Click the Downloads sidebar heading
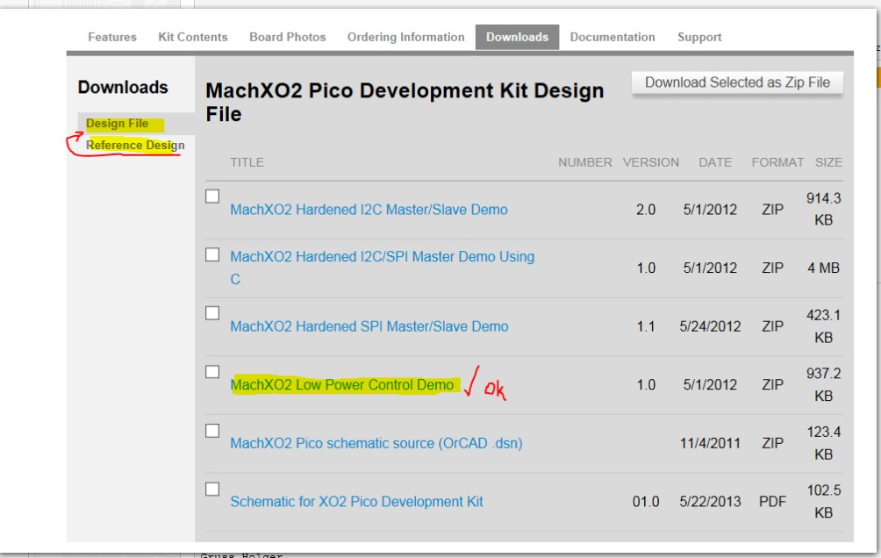Viewport: 881px width, 558px height. point(123,87)
